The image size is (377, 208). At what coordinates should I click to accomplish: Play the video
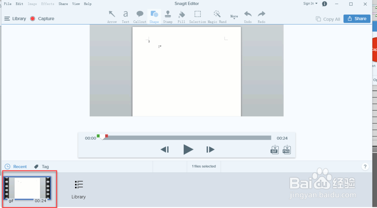click(188, 149)
